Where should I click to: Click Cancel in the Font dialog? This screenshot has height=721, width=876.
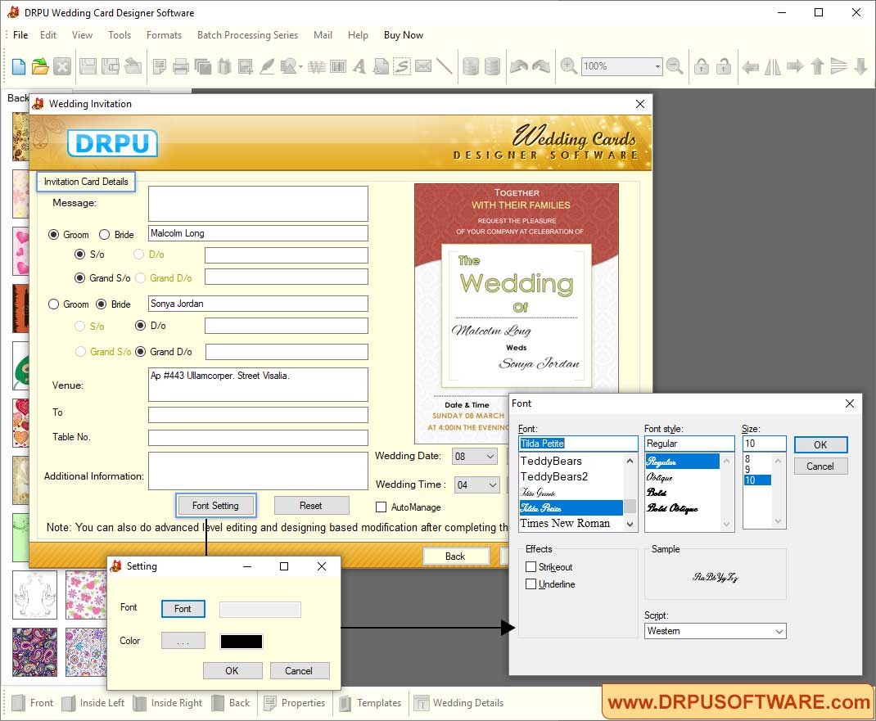point(820,466)
